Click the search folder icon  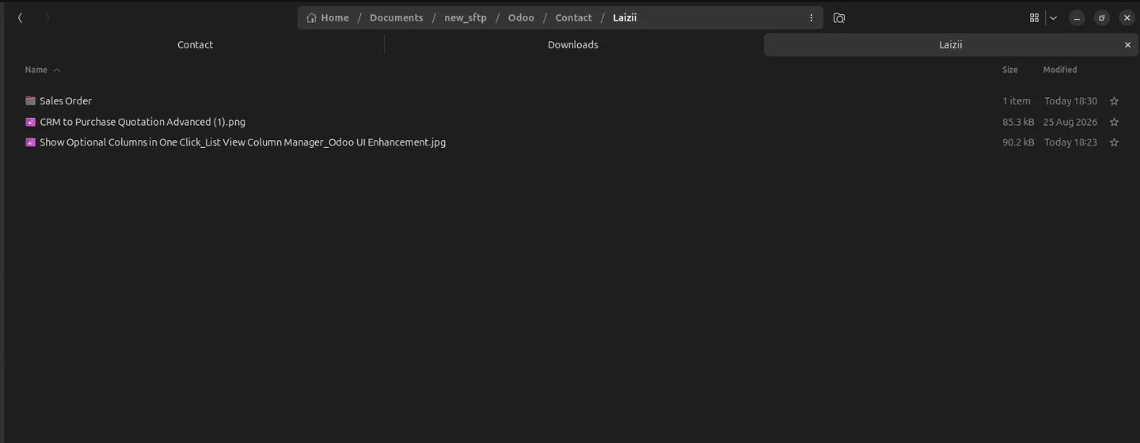(839, 17)
